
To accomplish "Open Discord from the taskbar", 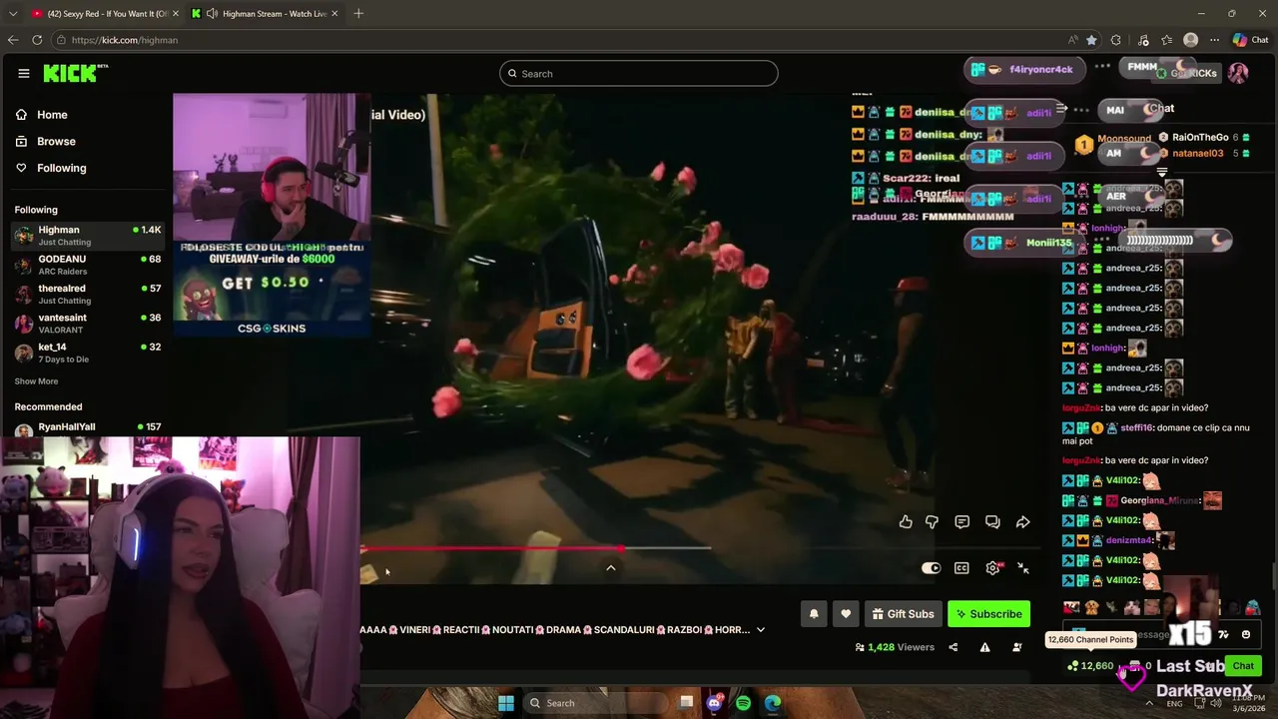I will point(715,703).
